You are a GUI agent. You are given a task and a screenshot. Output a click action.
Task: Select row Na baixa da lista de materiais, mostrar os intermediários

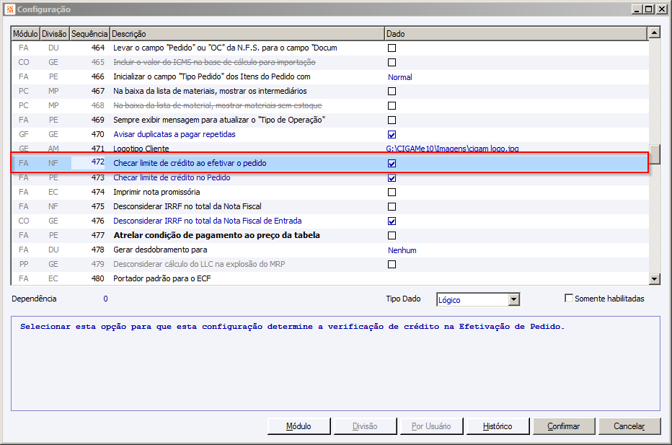(x=330, y=92)
